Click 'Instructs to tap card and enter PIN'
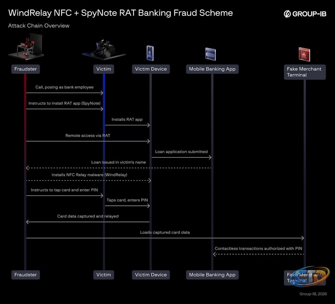The width and height of the screenshot is (335, 304). point(64,190)
